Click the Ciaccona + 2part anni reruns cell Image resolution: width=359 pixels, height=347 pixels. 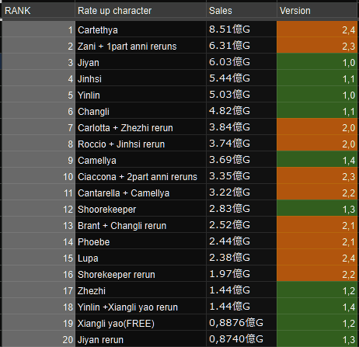click(x=141, y=176)
